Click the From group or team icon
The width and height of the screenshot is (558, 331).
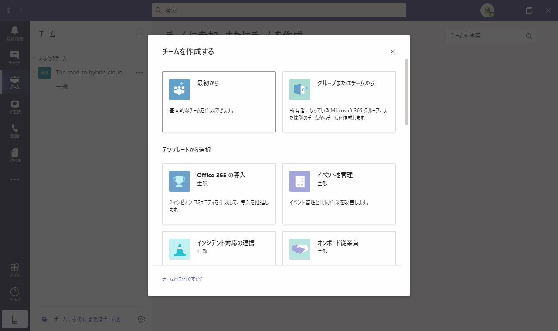pos(300,89)
